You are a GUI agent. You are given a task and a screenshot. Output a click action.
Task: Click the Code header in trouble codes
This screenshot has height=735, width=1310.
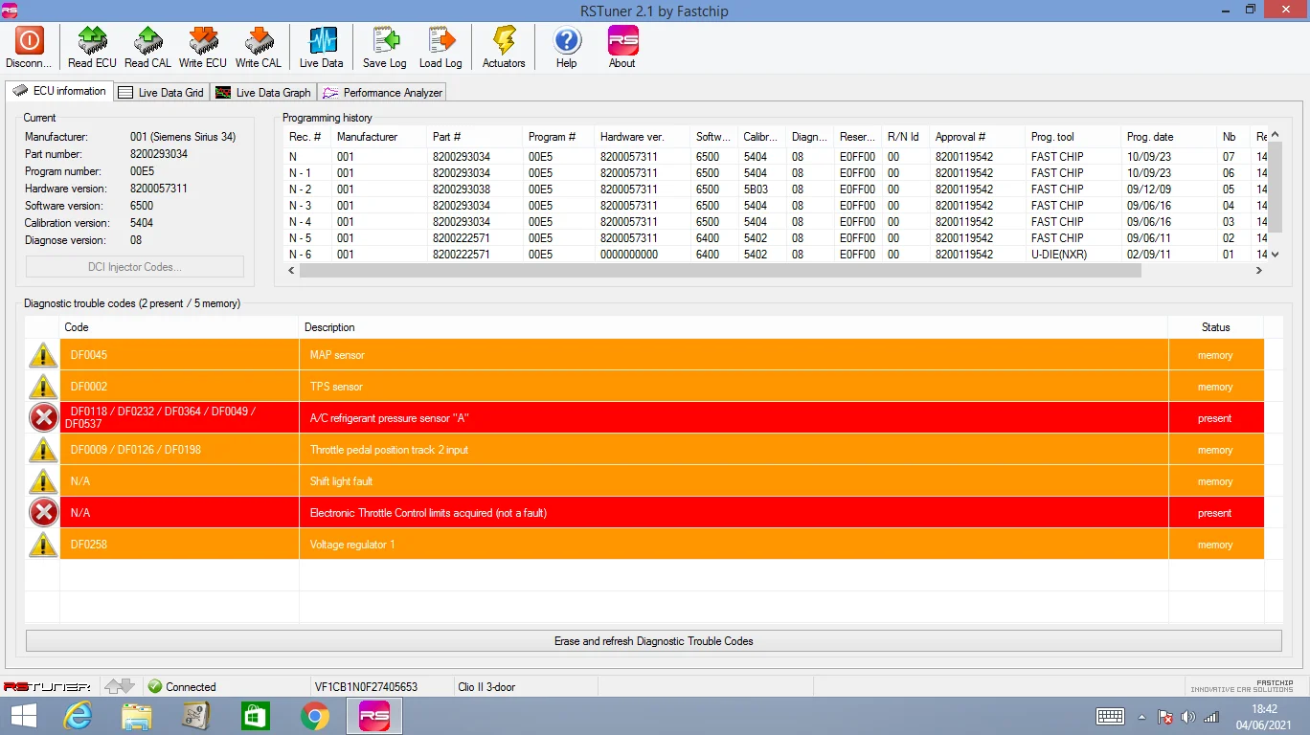click(x=179, y=327)
